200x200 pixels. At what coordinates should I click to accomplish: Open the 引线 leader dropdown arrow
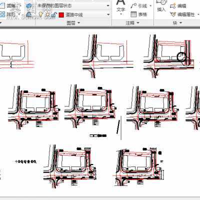coord(150,6)
